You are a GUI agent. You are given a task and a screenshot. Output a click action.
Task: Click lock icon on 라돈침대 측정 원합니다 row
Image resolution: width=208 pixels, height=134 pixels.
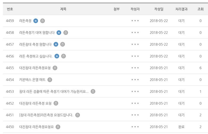63,44
